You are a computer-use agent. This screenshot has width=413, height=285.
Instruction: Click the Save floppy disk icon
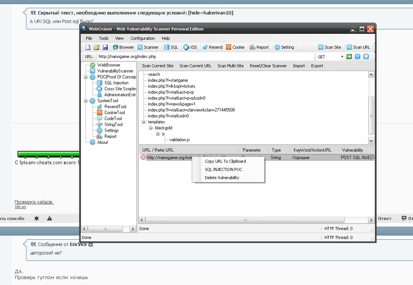pos(105,47)
